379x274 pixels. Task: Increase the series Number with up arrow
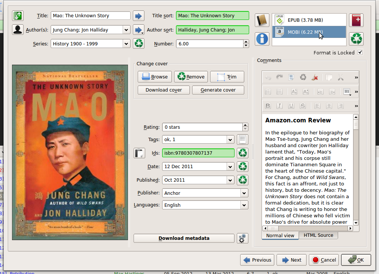[x=246, y=42]
